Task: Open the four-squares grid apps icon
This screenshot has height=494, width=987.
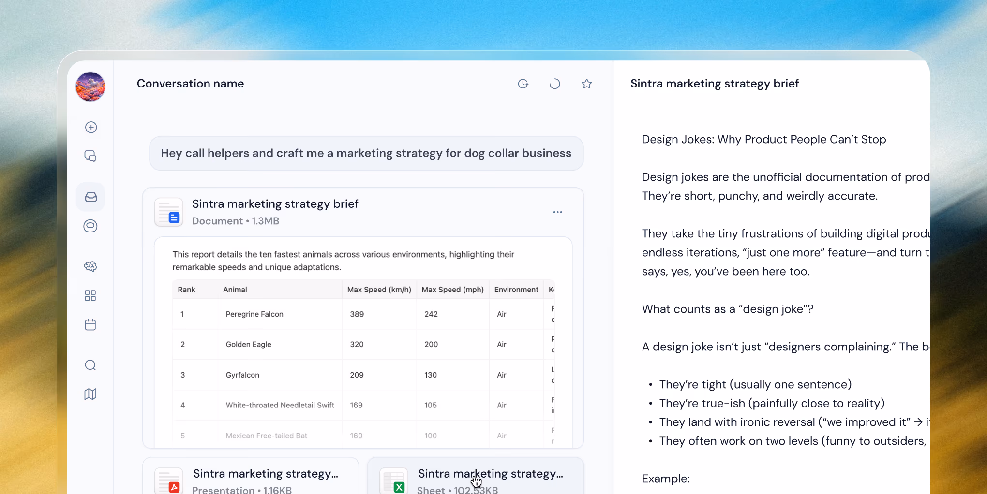Action: [x=90, y=295]
